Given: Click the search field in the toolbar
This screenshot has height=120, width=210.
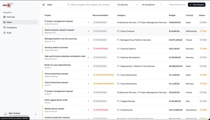Looking at the screenshot, I should pyautogui.click(x=90, y=5).
